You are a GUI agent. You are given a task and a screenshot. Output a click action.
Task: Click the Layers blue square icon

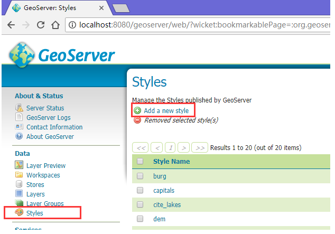pos(19,193)
